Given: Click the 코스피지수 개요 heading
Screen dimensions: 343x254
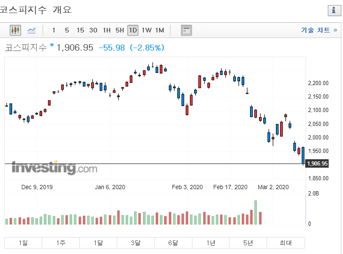Looking at the screenshot, I should point(36,10).
